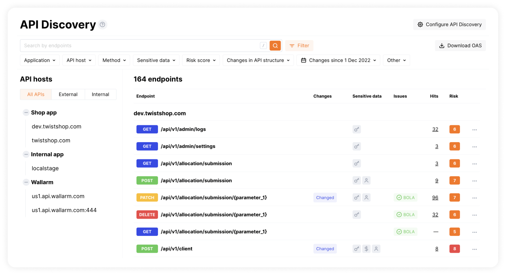Image resolution: width=506 pixels, height=275 pixels.
Task: Click the help question mark beside API Discovery
Action: click(102, 25)
